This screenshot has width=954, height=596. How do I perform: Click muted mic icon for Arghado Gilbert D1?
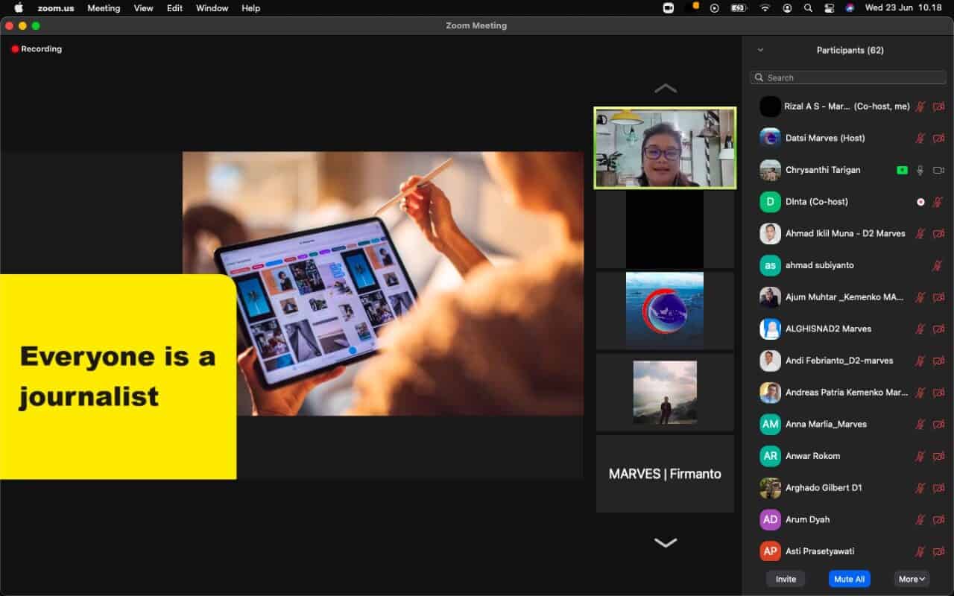920,488
